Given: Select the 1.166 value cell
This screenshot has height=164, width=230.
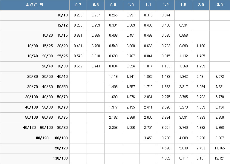Looking at the screenshot, I should pos(201,46).
